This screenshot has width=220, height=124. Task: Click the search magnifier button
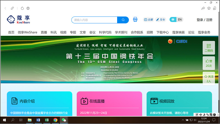[123, 20]
